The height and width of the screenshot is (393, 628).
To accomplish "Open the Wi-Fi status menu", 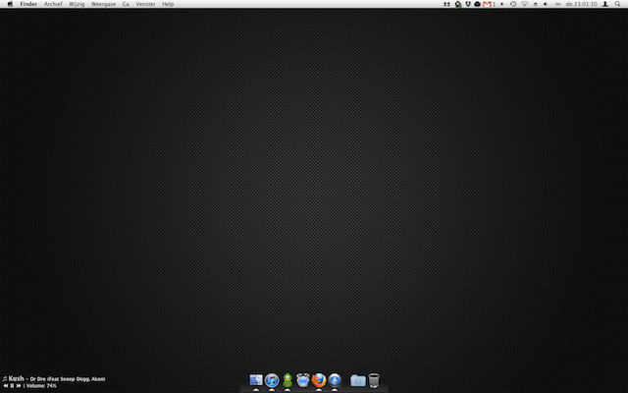I will click(x=524, y=4).
